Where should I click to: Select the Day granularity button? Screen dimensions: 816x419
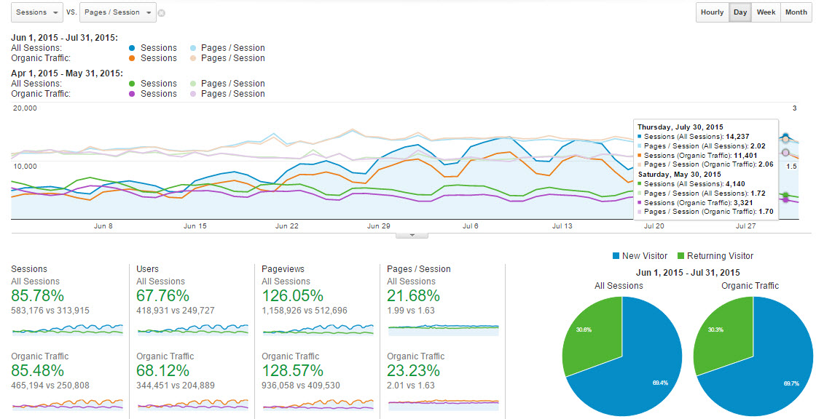click(x=740, y=12)
